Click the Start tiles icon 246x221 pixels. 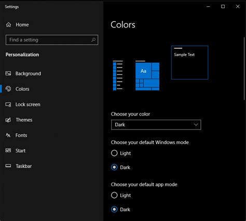tap(8, 150)
